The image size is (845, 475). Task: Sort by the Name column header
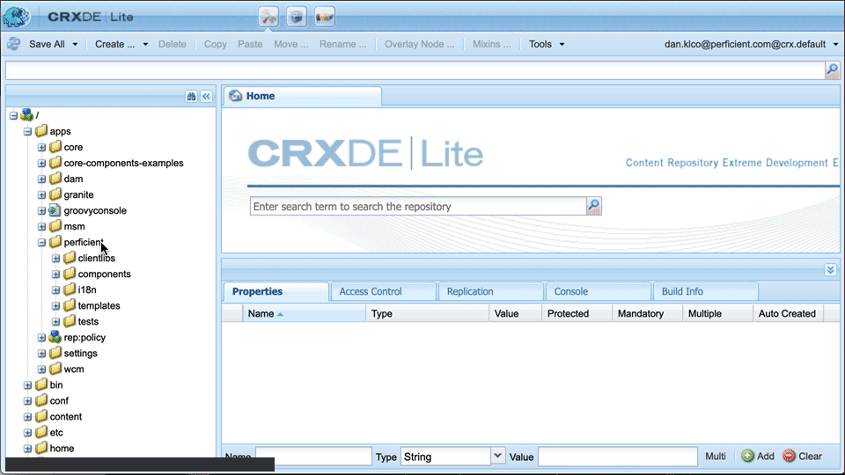click(x=304, y=313)
